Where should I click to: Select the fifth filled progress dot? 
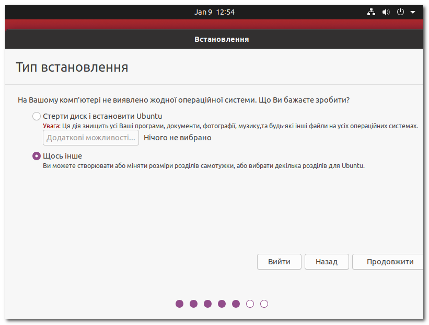click(x=236, y=304)
